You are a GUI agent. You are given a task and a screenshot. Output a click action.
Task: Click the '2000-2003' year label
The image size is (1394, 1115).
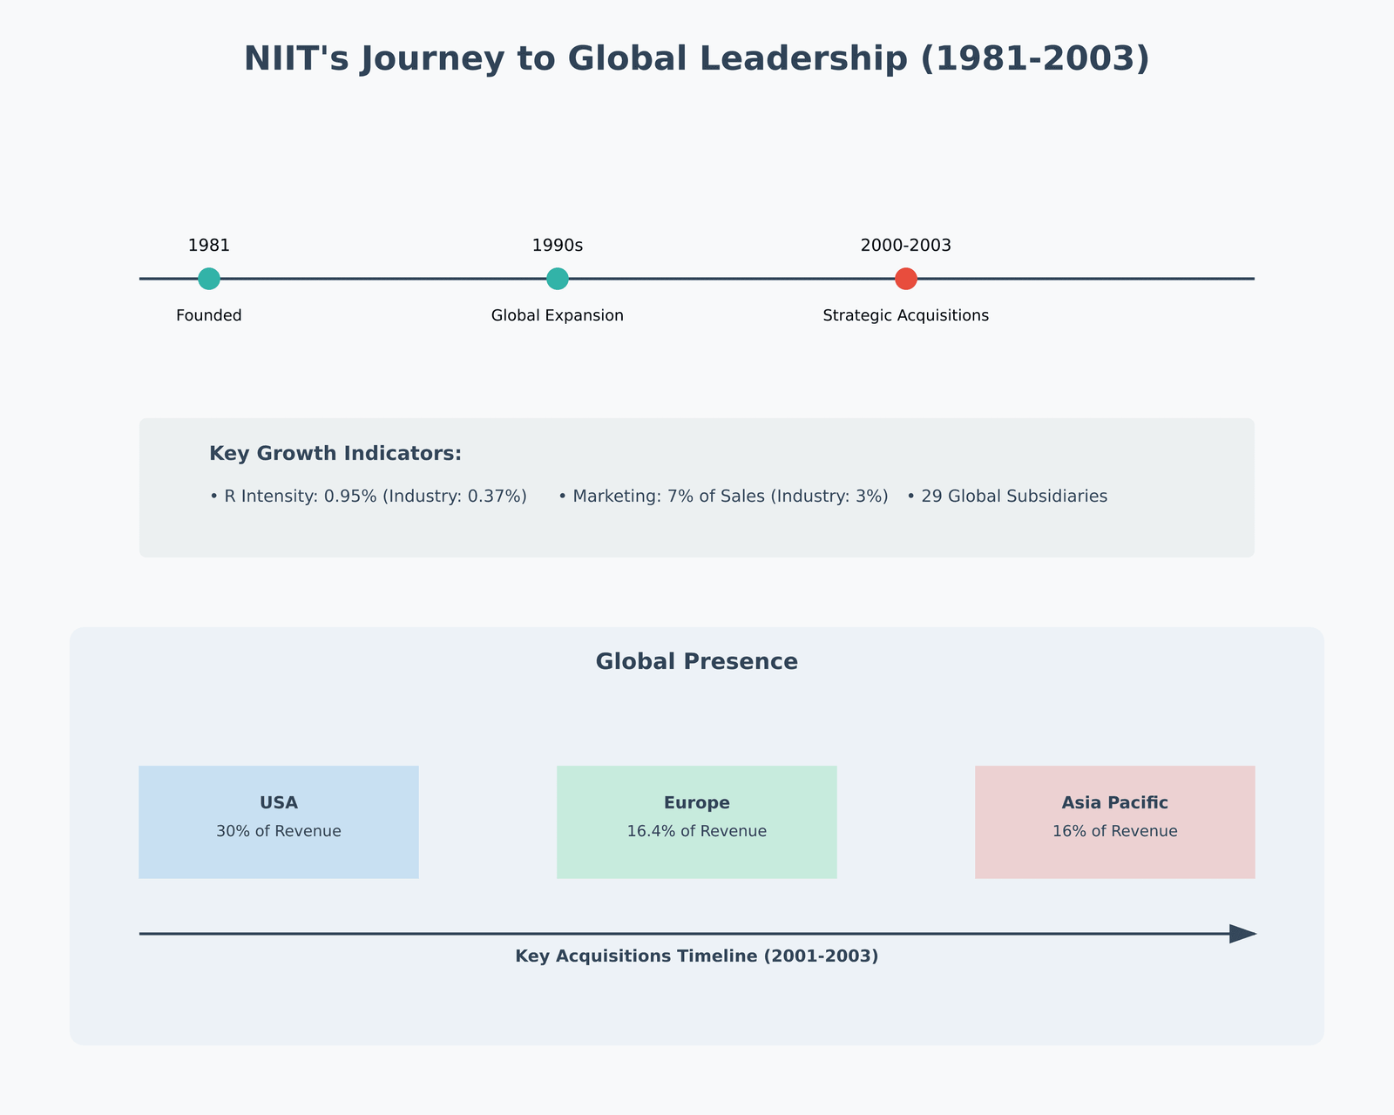click(906, 246)
